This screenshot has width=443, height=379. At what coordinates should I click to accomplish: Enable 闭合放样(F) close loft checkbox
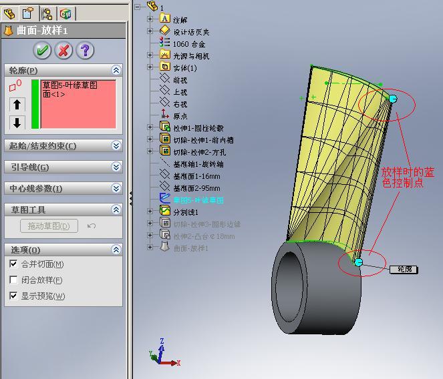(13, 280)
